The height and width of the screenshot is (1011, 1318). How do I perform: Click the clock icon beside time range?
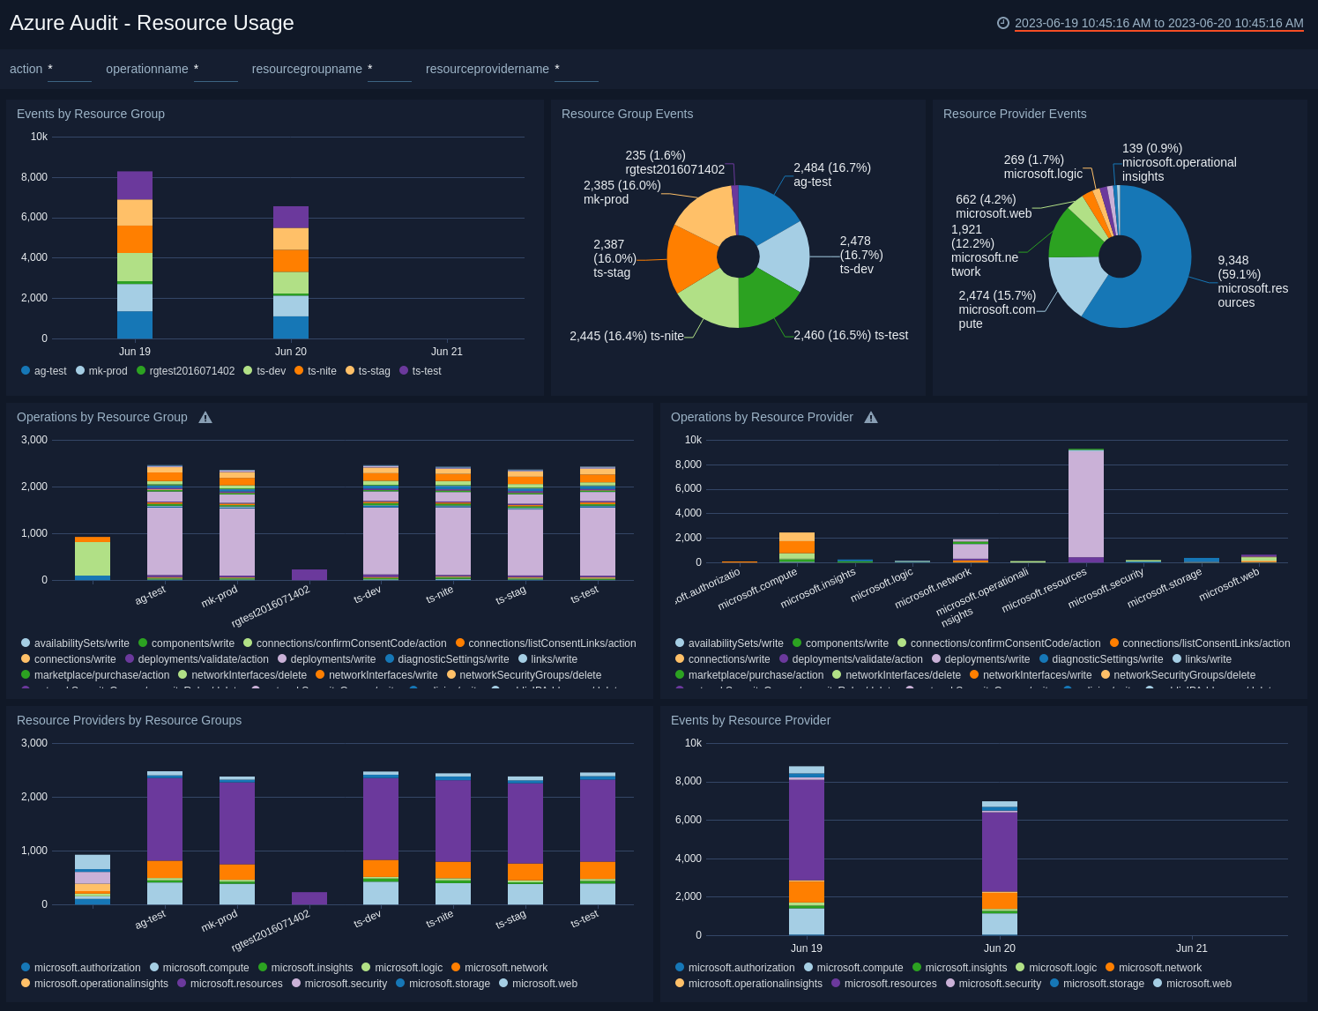1002,23
